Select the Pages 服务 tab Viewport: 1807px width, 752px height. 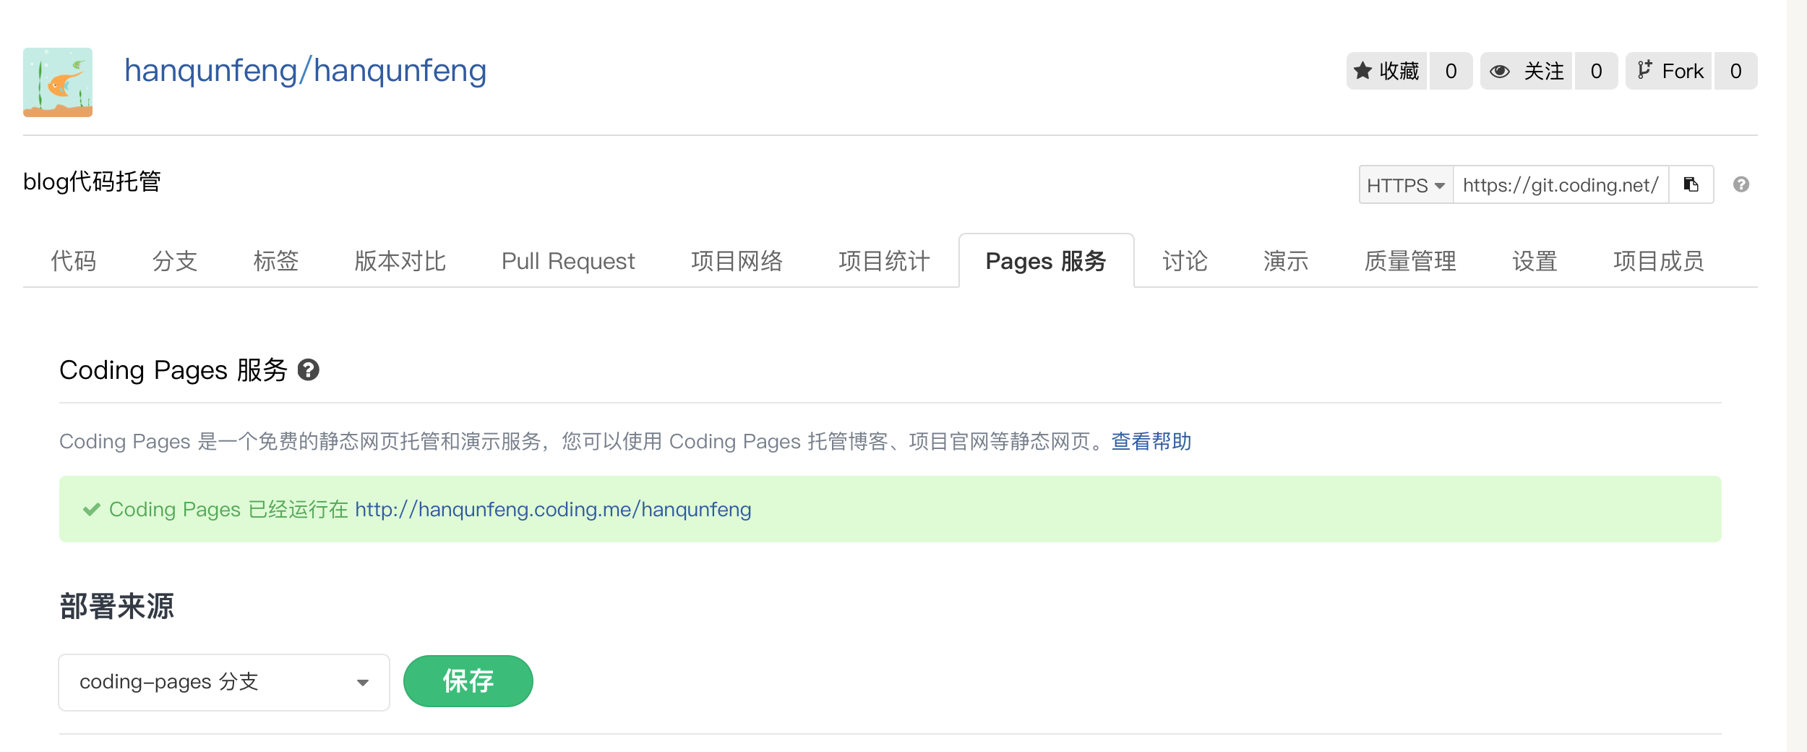pyautogui.click(x=1046, y=261)
